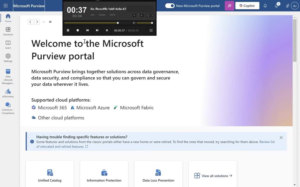Set loop point B in media player
Screen dimensions: 300x187
pos(142,15)
